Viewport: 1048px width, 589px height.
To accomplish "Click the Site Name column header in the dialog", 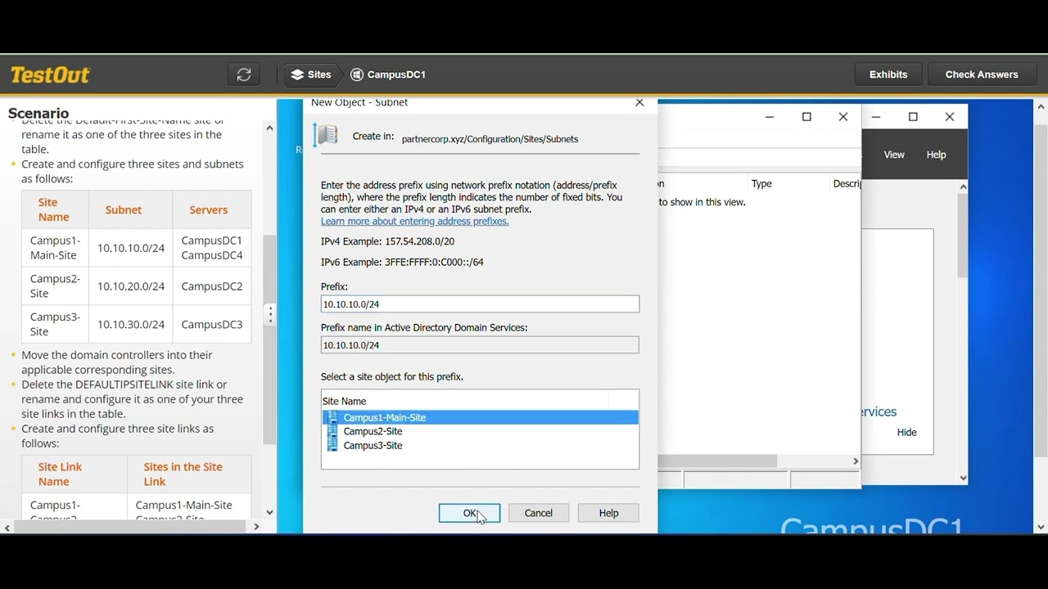I will (x=465, y=401).
